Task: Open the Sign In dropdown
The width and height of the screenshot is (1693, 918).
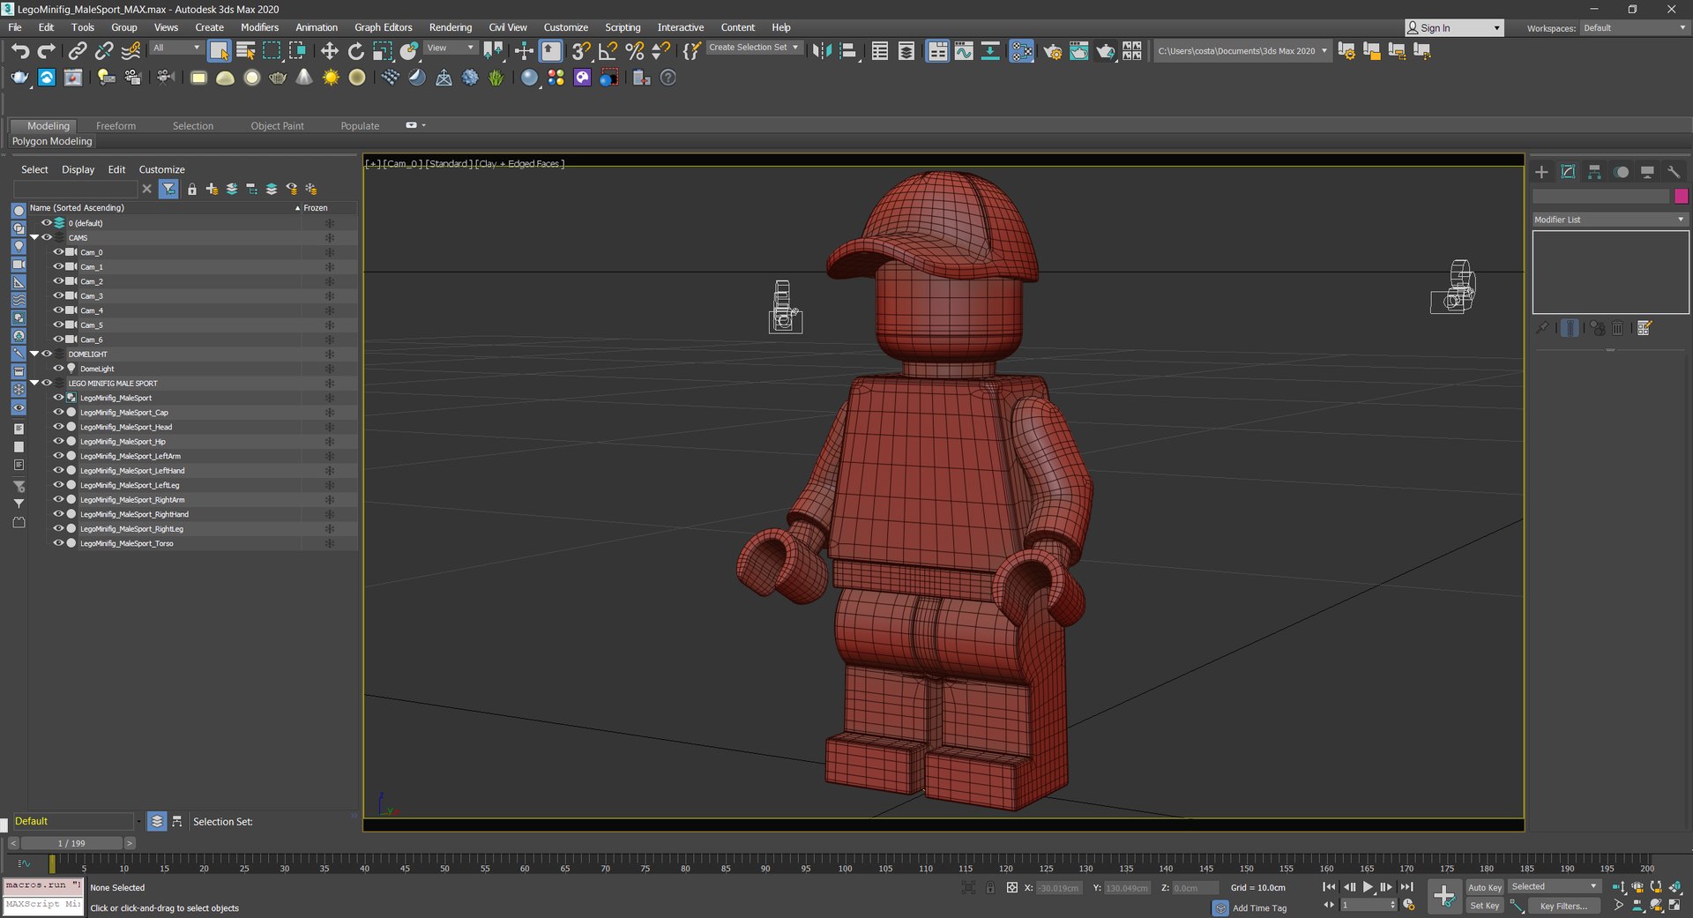Action: (x=1453, y=28)
